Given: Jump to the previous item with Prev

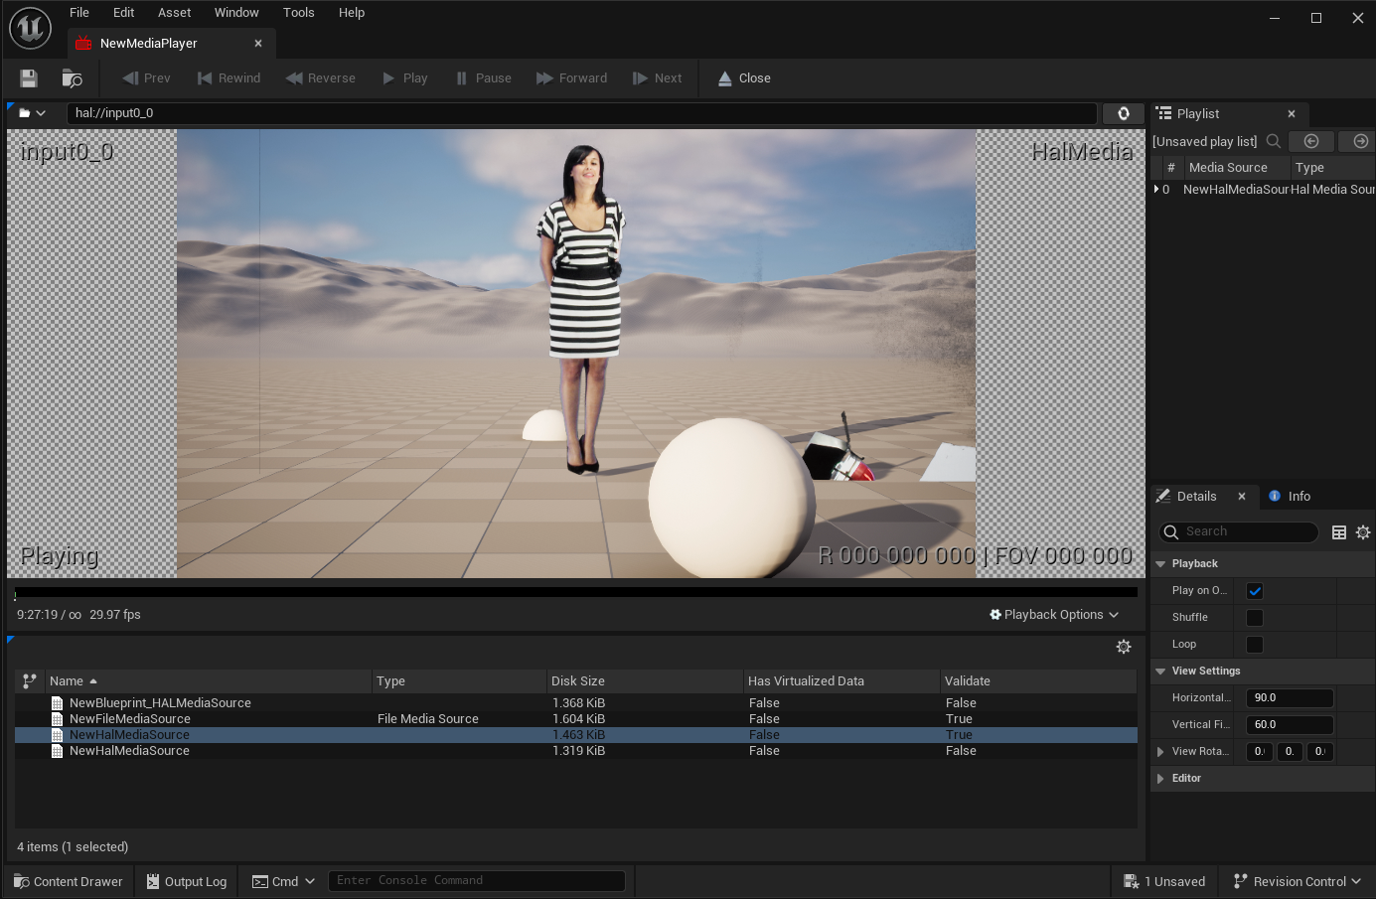Looking at the screenshot, I should (146, 78).
